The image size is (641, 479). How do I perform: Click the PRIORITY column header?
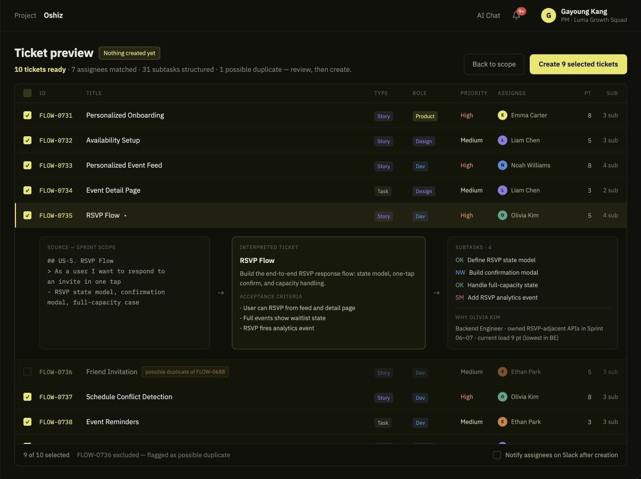coord(474,93)
